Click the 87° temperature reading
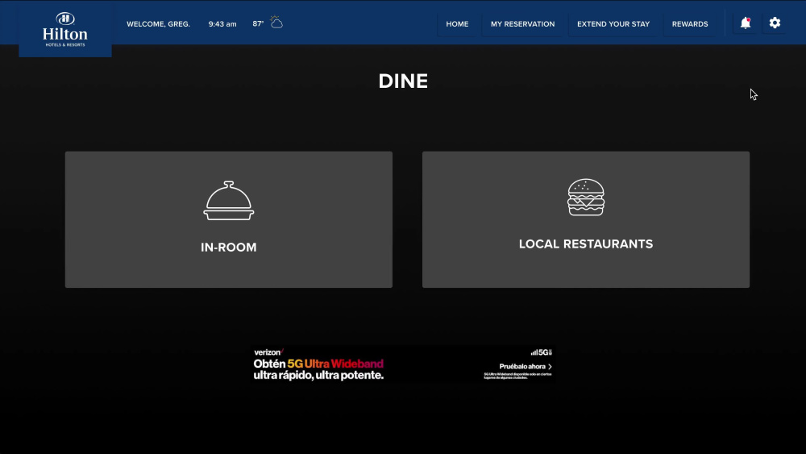Screen dimensions: 806x454 tap(258, 23)
